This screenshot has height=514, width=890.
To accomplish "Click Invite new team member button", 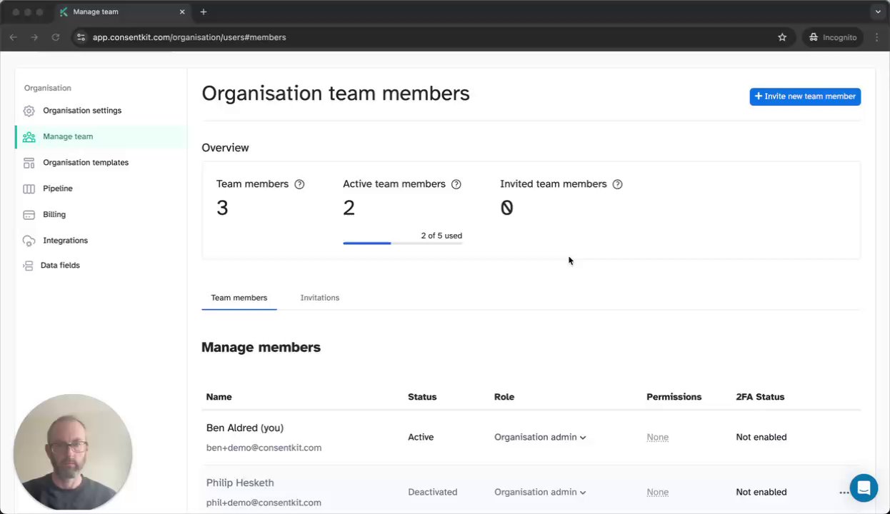I will coord(805,96).
